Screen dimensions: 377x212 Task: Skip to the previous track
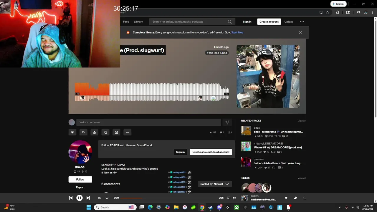point(71,198)
